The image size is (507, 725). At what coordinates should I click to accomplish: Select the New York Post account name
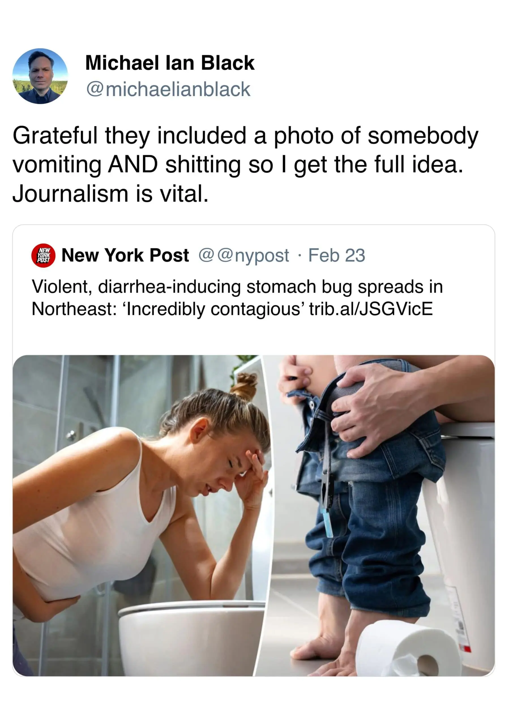point(125,255)
